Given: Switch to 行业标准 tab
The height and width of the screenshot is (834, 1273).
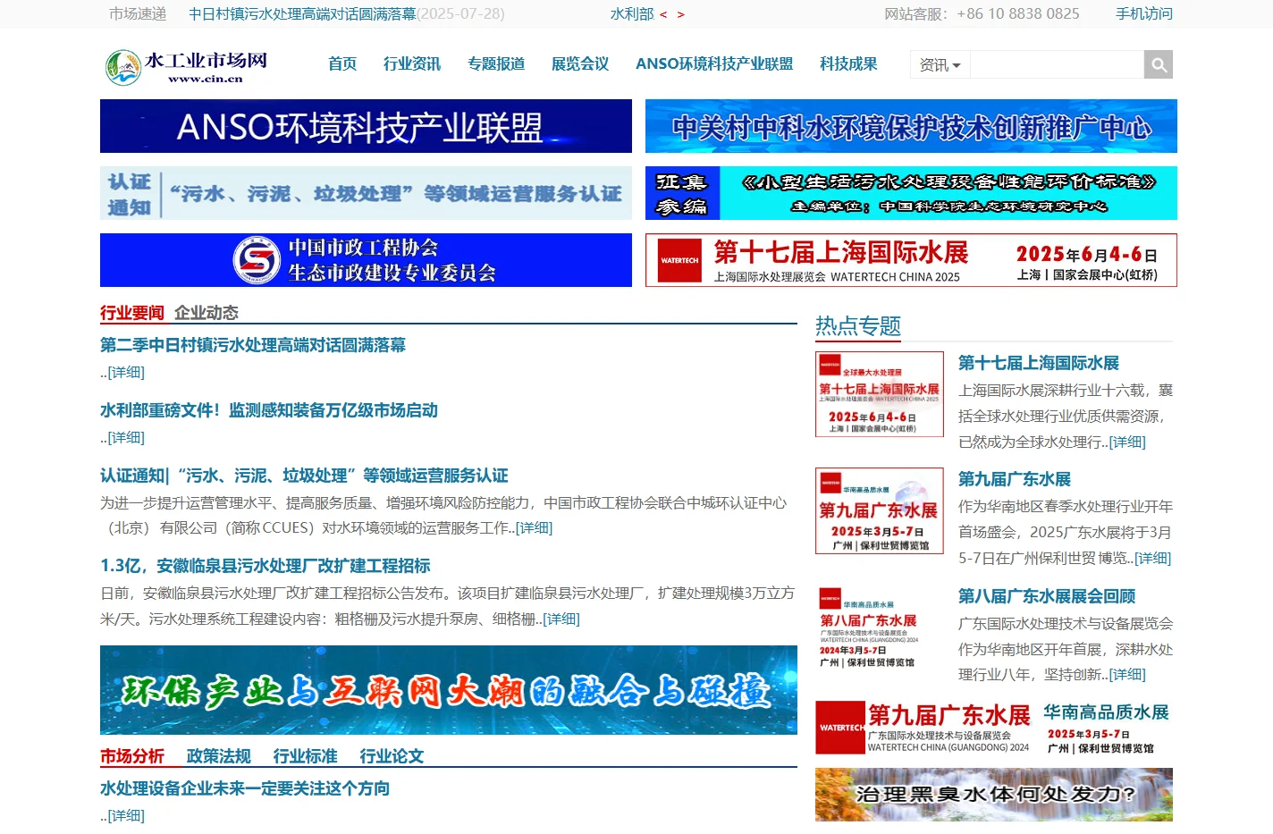Looking at the screenshot, I should pyautogui.click(x=306, y=756).
